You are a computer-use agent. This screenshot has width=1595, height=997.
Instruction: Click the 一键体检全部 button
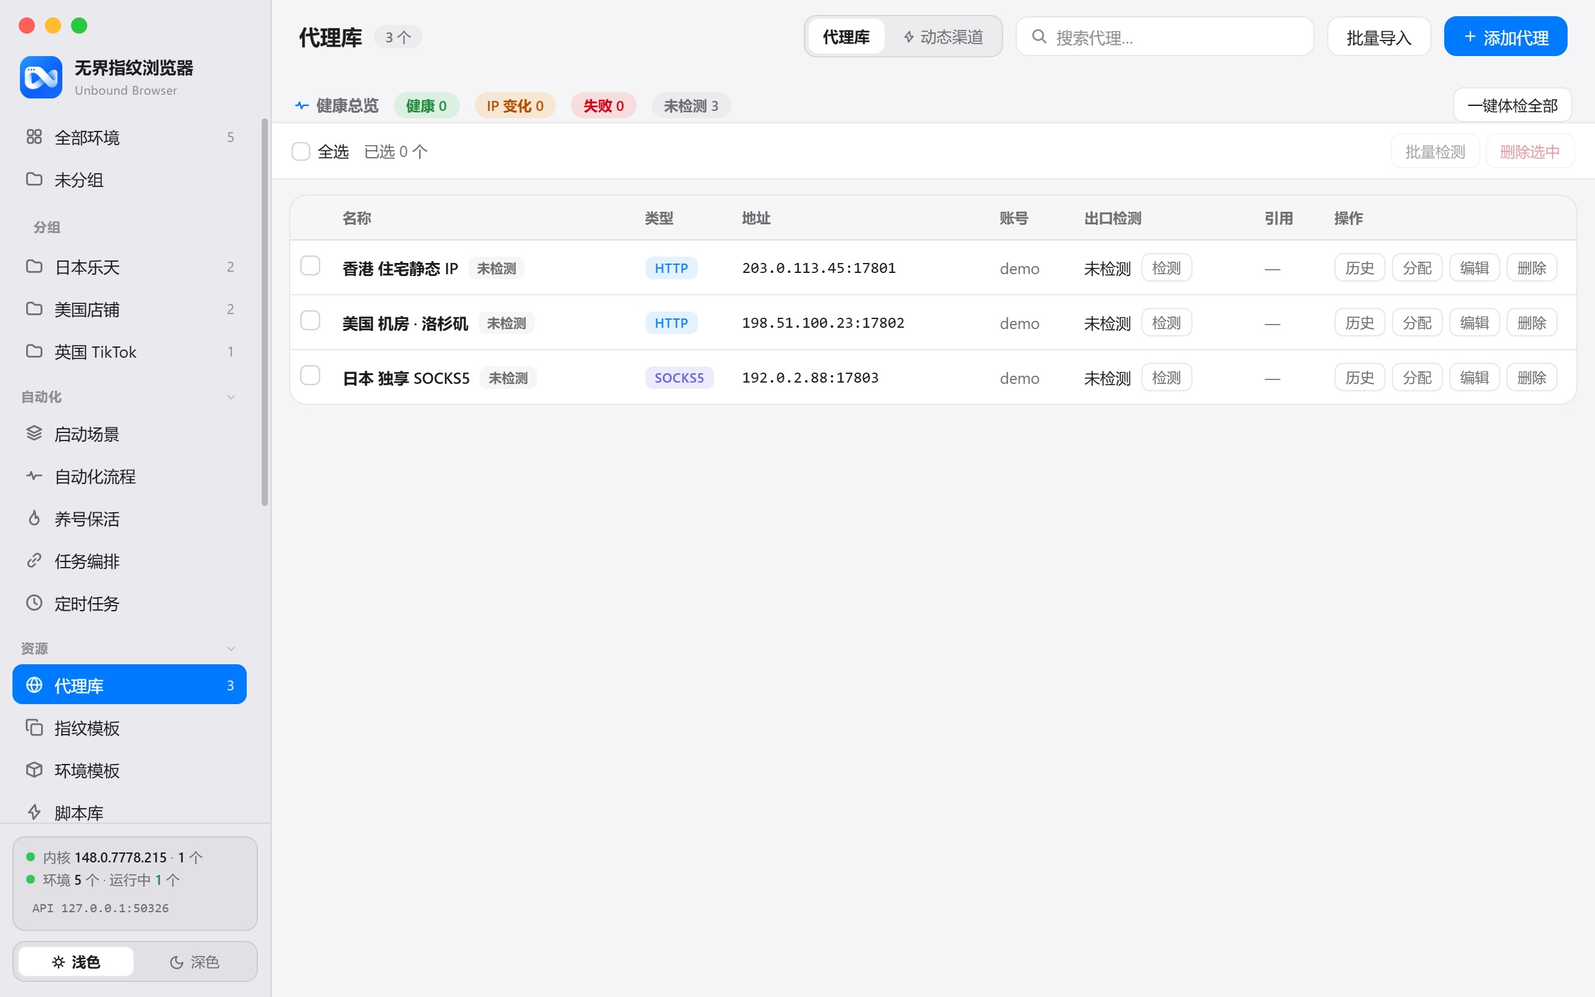pos(1512,105)
